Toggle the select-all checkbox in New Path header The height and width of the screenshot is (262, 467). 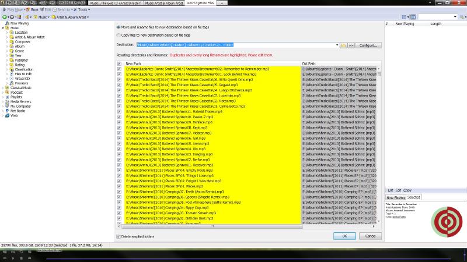click(120, 63)
